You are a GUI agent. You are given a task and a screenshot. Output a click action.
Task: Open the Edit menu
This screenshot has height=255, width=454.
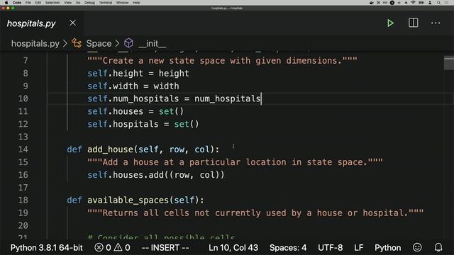(38, 3)
